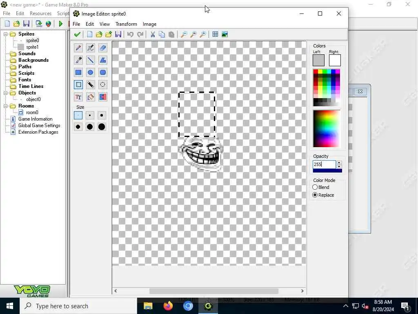
Task: Open the View menu
Action: coord(104,24)
